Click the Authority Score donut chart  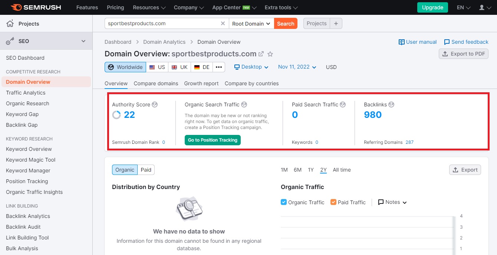116,115
